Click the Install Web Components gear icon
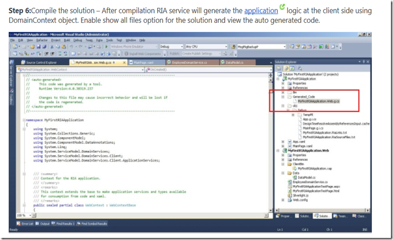This screenshot has height=240, width=393. point(127,54)
